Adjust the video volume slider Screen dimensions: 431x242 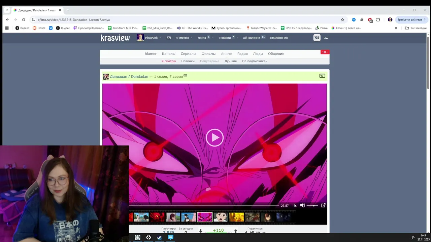312,205
